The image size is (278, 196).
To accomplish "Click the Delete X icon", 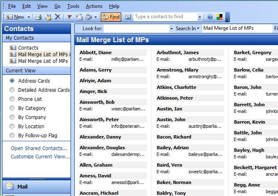I will click(x=58, y=17).
